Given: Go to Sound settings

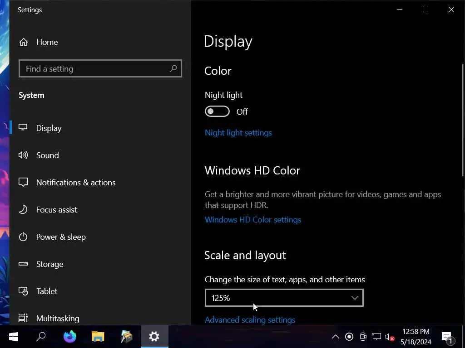Looking at the screenshot, I should (x=100, y=155).
